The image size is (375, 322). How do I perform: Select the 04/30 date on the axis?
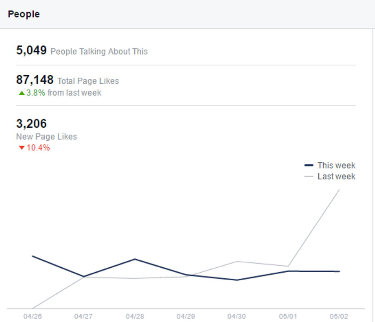236,317
